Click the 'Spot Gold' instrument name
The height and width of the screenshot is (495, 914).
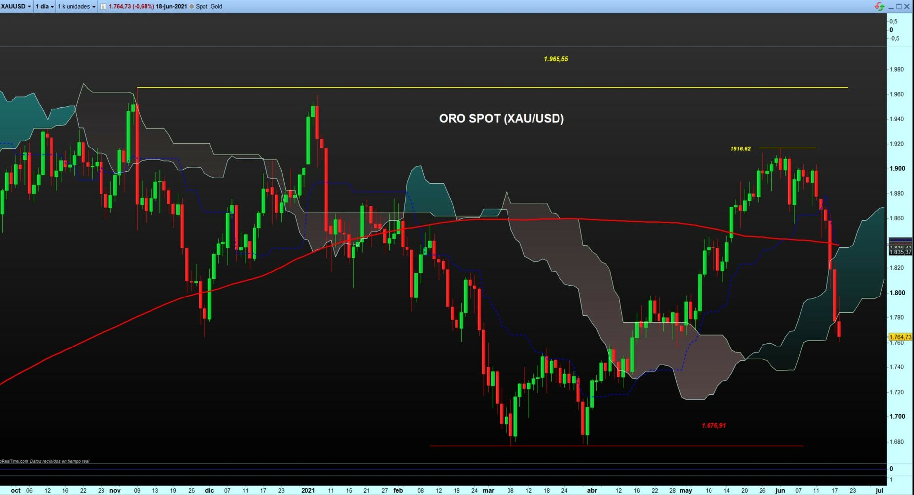point(209,6)
